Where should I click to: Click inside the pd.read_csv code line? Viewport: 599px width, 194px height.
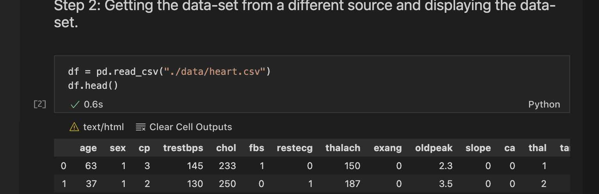[169, 72]
